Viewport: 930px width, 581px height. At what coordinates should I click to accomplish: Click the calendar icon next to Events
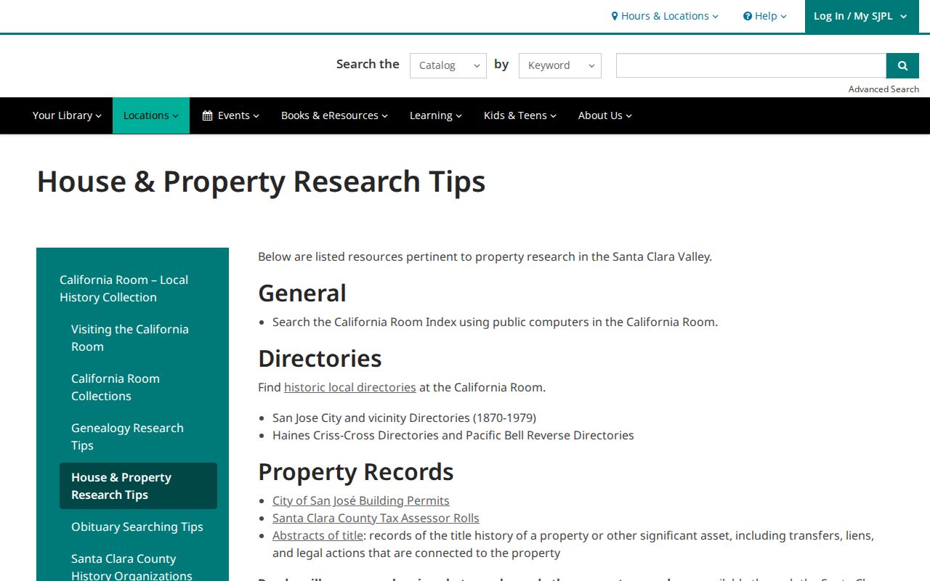[207, 115]
